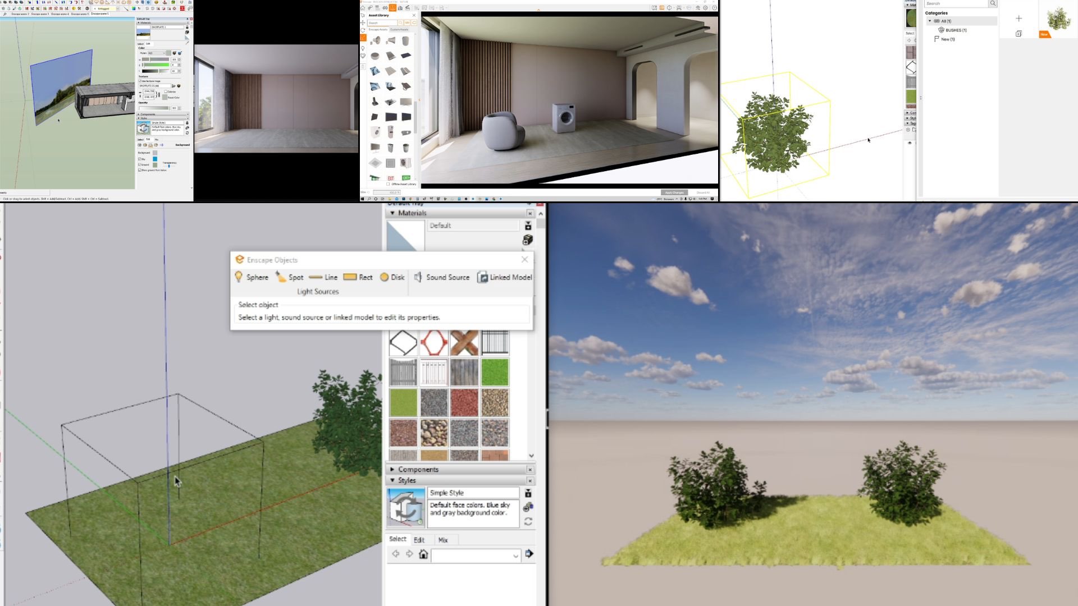Pick the round pebbles material swatch
Image resolution: width=1078 pixels, height=606 pixels.
pyautogui.click(x=434, y=433)
